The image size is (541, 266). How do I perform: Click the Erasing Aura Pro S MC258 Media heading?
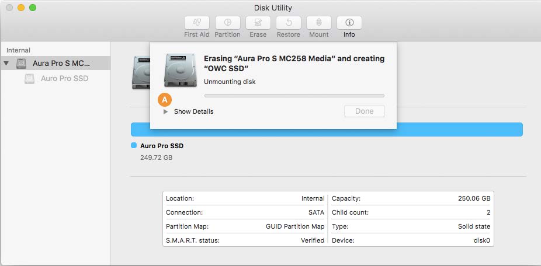pyautogui.click(x=294, y=64)
